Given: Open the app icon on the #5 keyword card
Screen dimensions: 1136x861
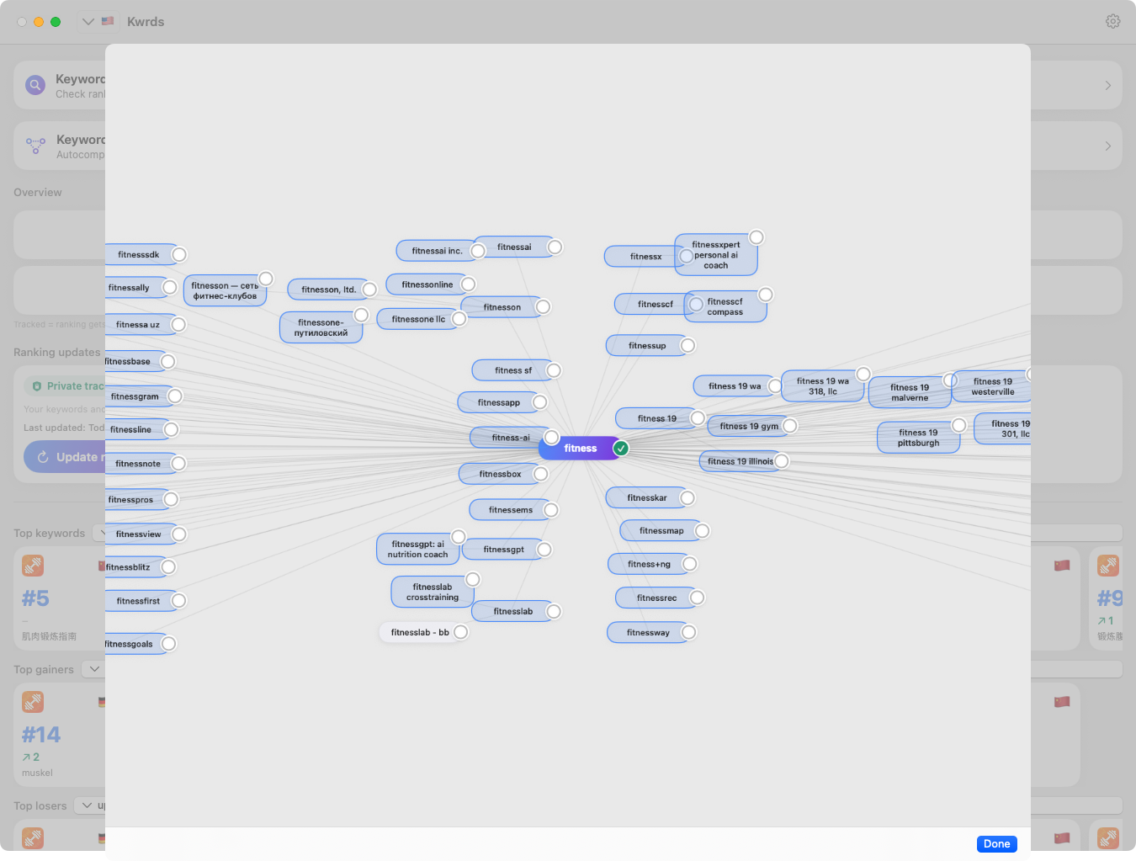Looking at the screenshot, I should [33, 566].
